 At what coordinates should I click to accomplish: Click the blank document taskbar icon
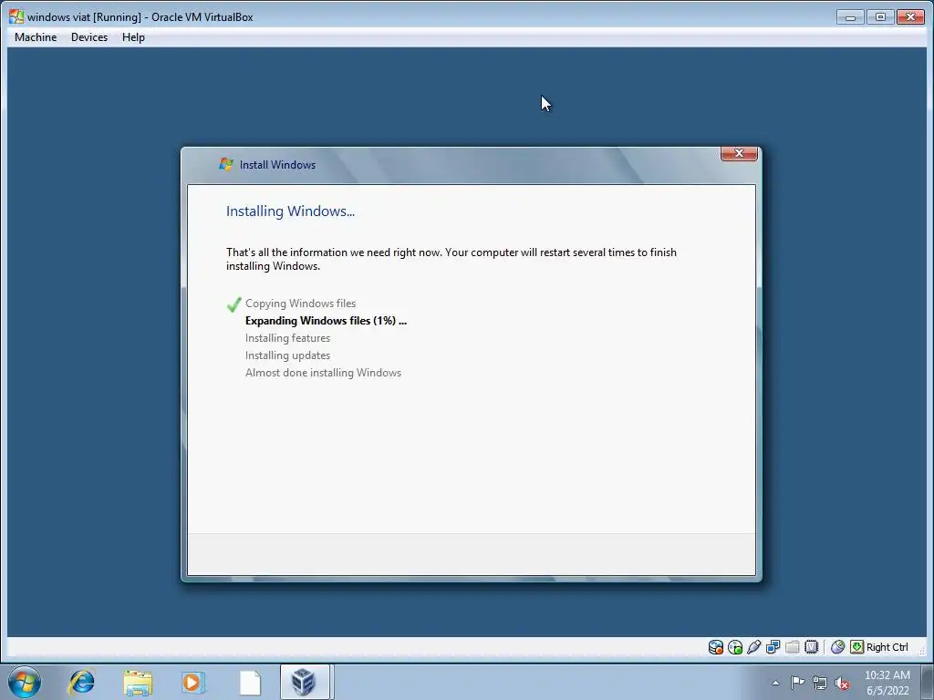(x=250, y=683)
